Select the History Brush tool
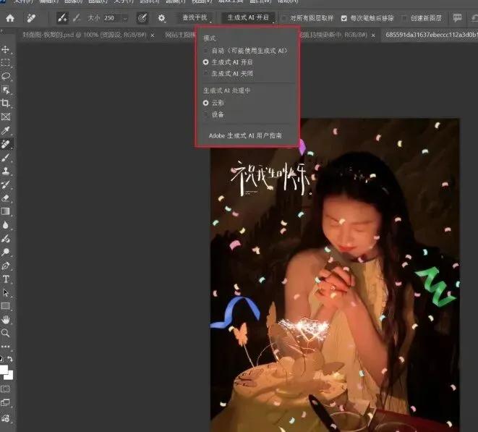Viewport: 478px width, 432px height. tap(6, 185)
